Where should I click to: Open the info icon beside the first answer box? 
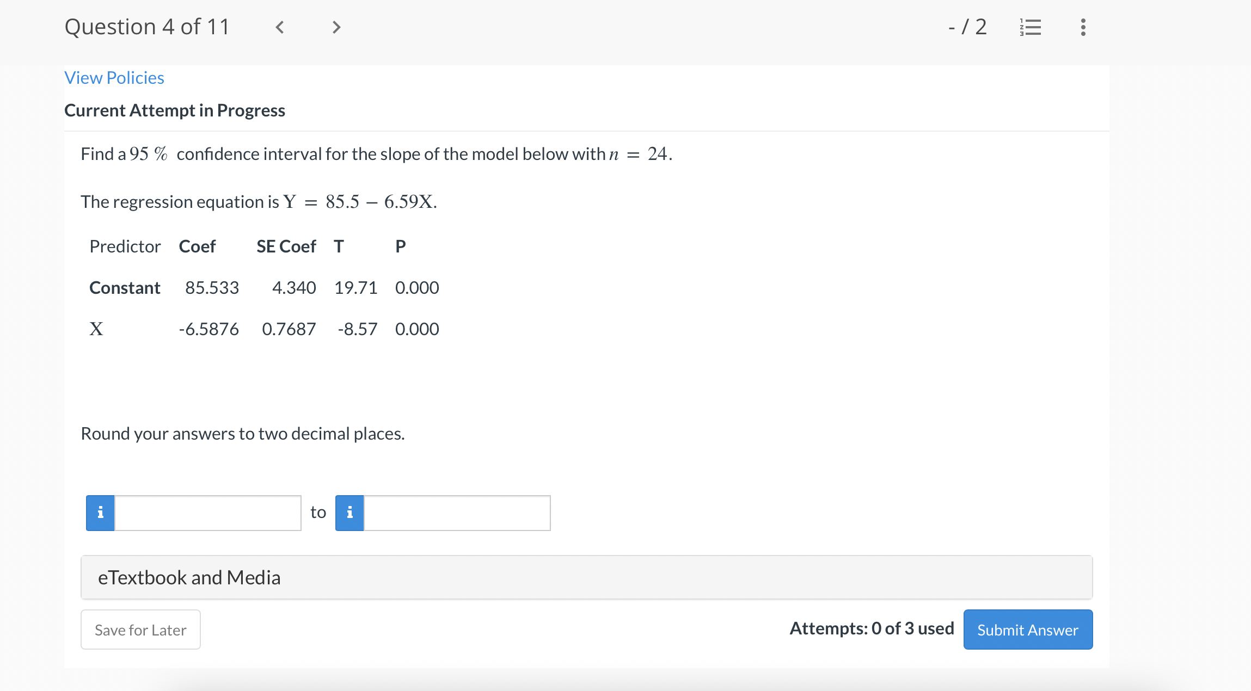(100, 512)
